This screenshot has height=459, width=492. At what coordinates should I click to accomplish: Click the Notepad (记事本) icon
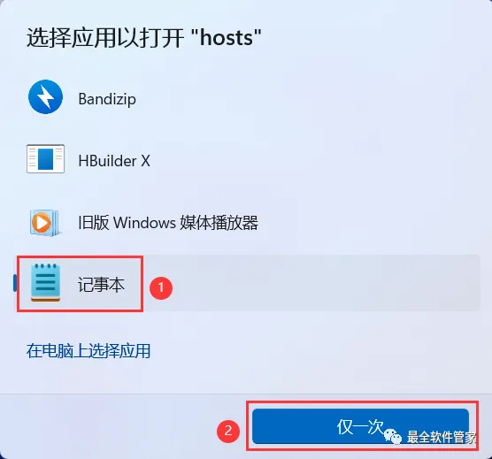(x=45, y=283)
